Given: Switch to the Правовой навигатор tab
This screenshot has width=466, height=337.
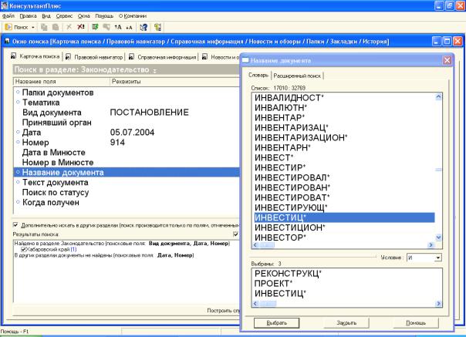Looking at the screenshot, I should 98,57.
